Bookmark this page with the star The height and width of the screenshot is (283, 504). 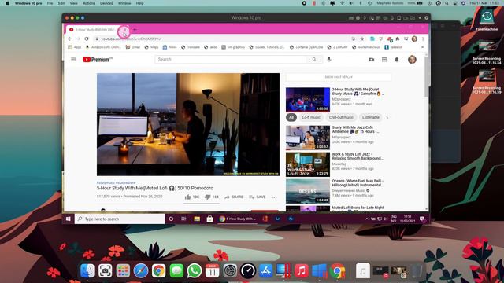[362, 39]
